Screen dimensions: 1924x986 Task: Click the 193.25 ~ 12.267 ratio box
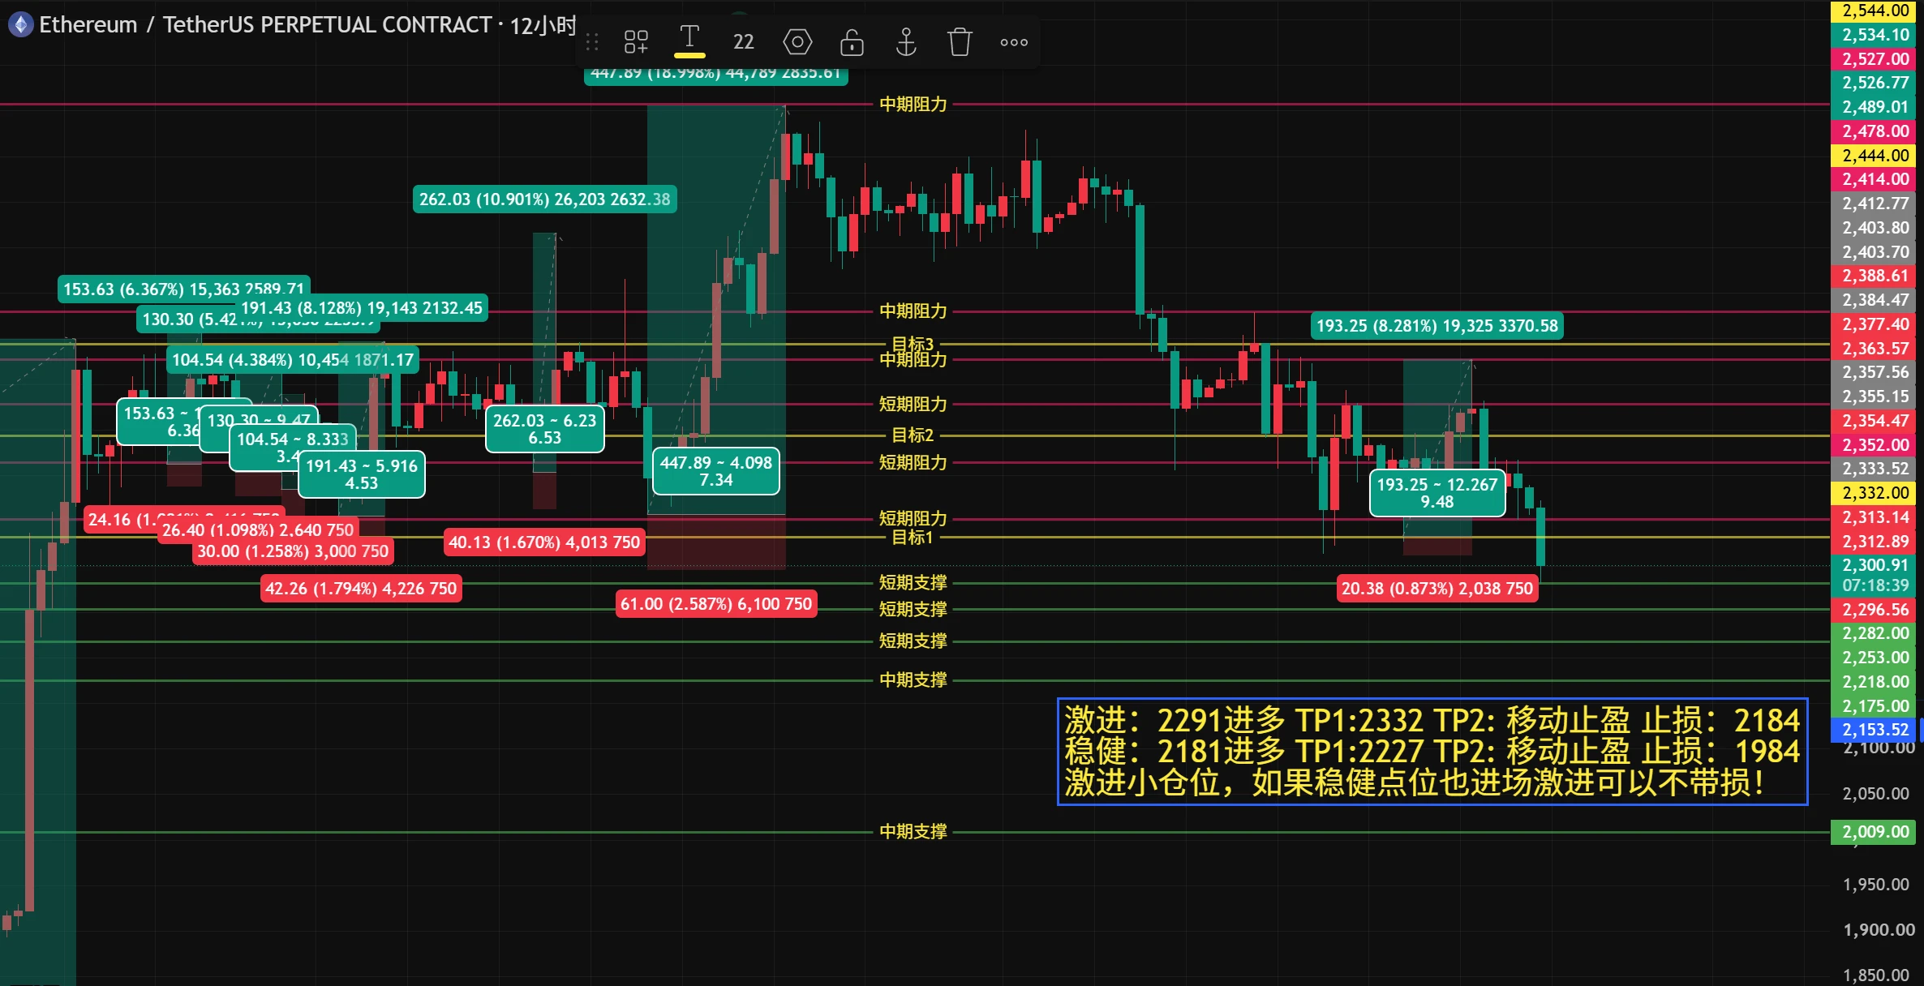tap(1437, 493)
